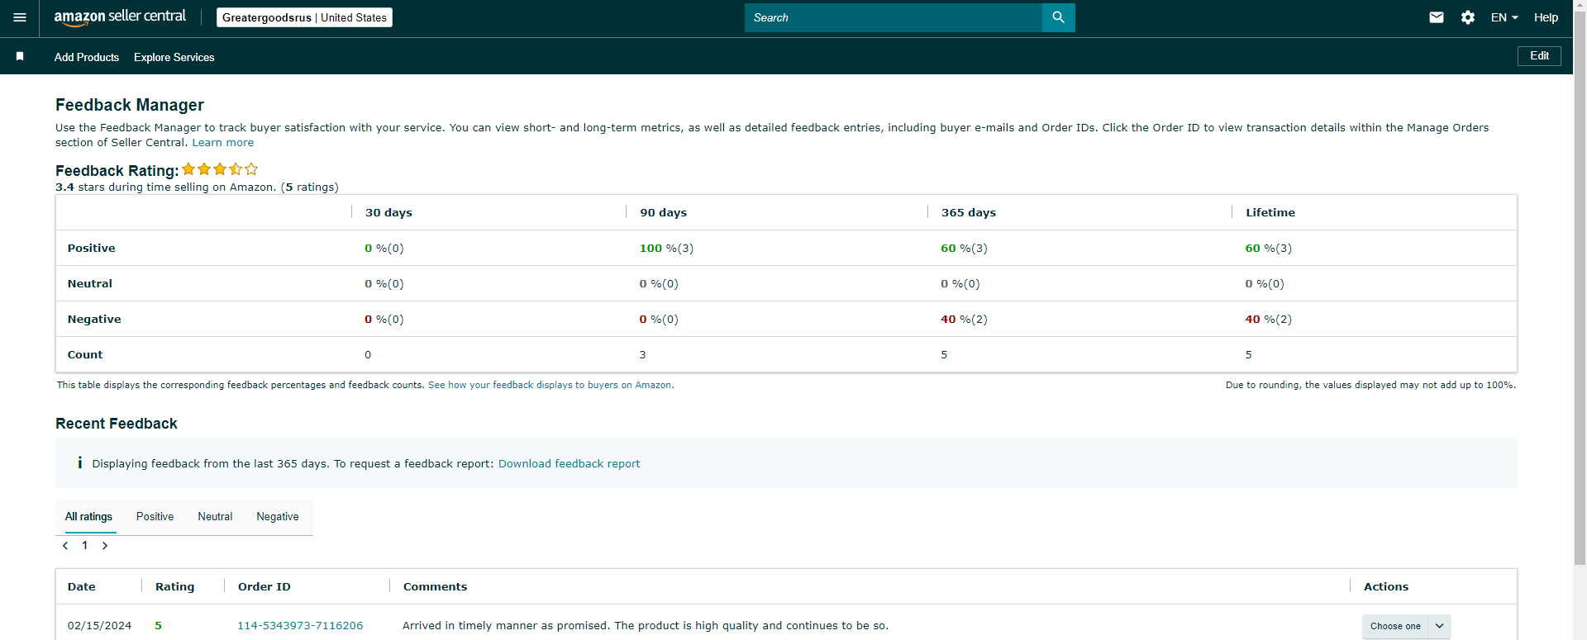This screenshot has height=640, width=1587.
Task: Click Download feedback report link
Action: (x=570, y=464)
